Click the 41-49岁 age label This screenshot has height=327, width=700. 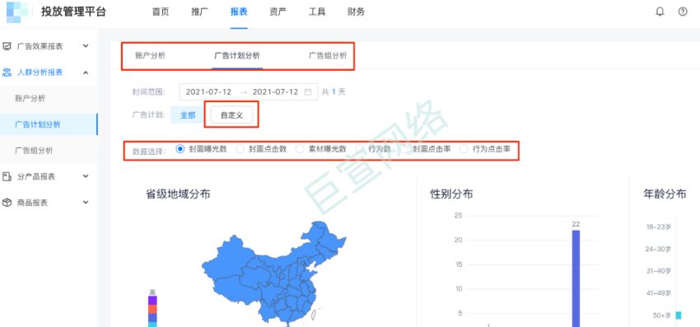pos(659,293)
